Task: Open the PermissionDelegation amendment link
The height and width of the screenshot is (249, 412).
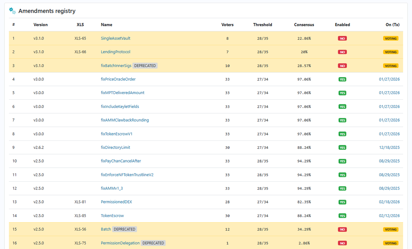Action: (x=120, y=243)
